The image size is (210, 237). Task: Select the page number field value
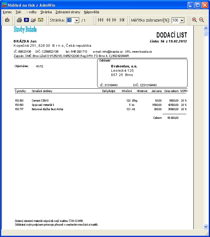tap(70, 20)
